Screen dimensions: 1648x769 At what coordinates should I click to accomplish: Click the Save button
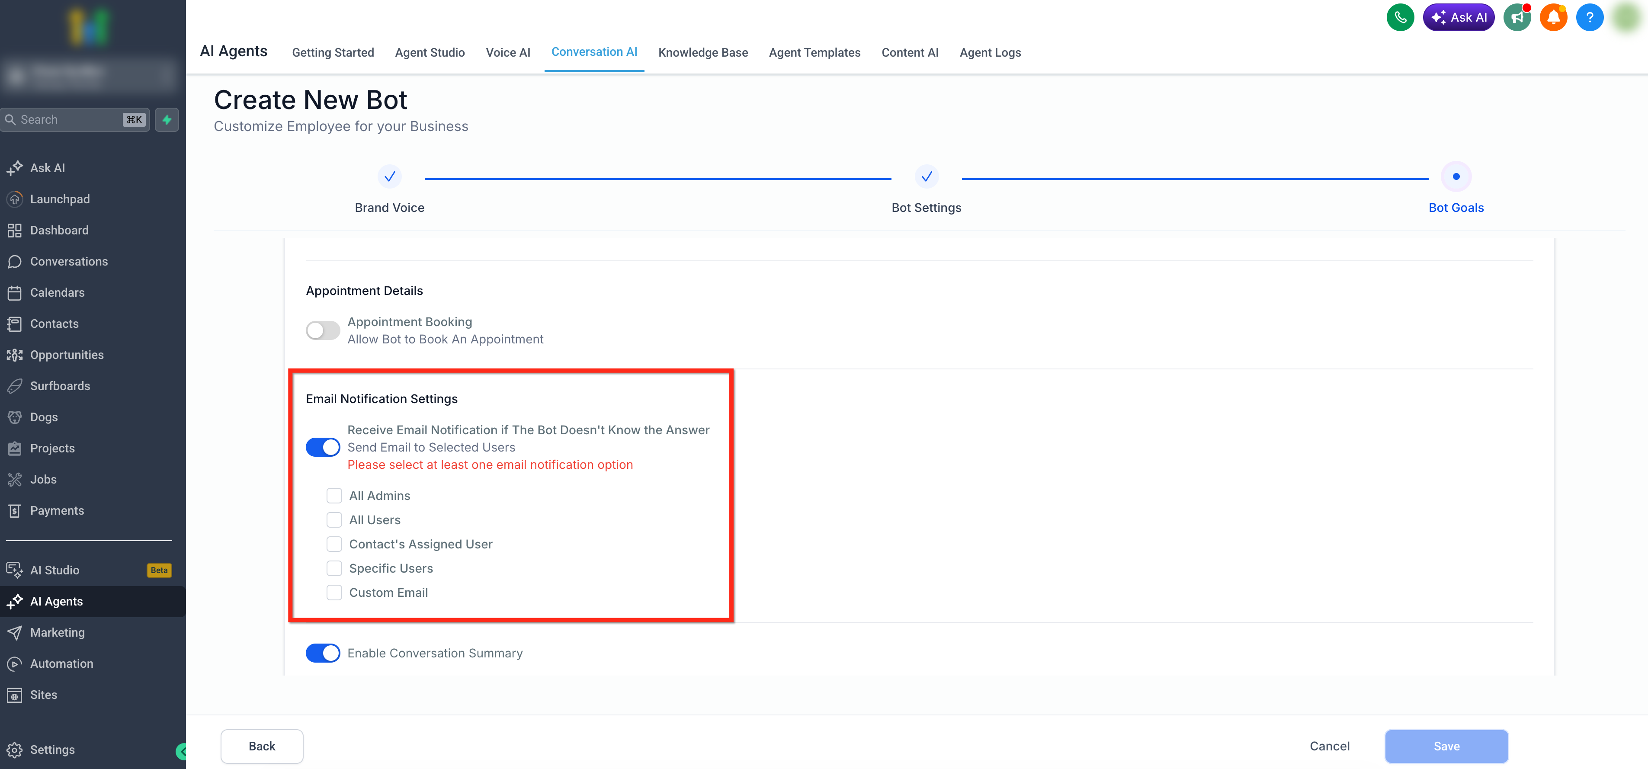coord(1446,746)
